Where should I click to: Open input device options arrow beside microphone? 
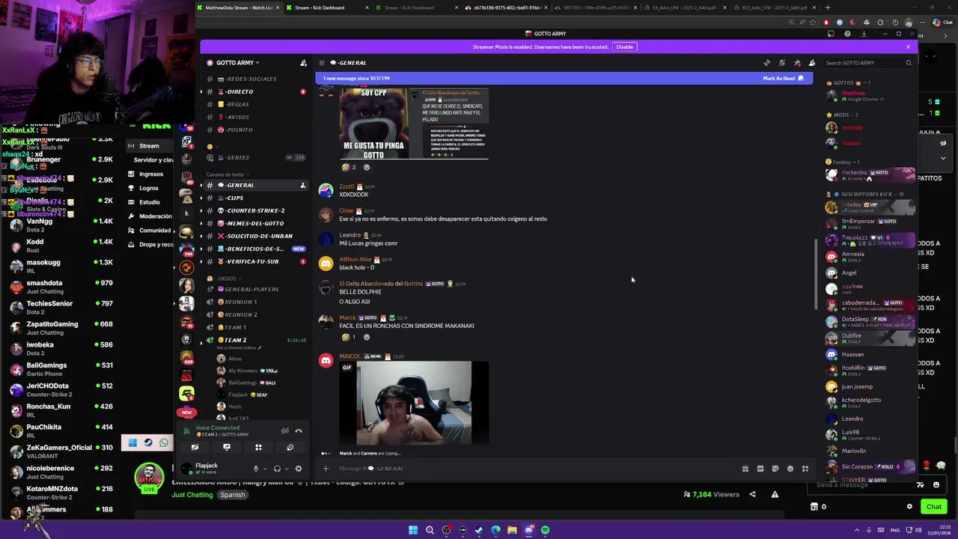[264, 469]
